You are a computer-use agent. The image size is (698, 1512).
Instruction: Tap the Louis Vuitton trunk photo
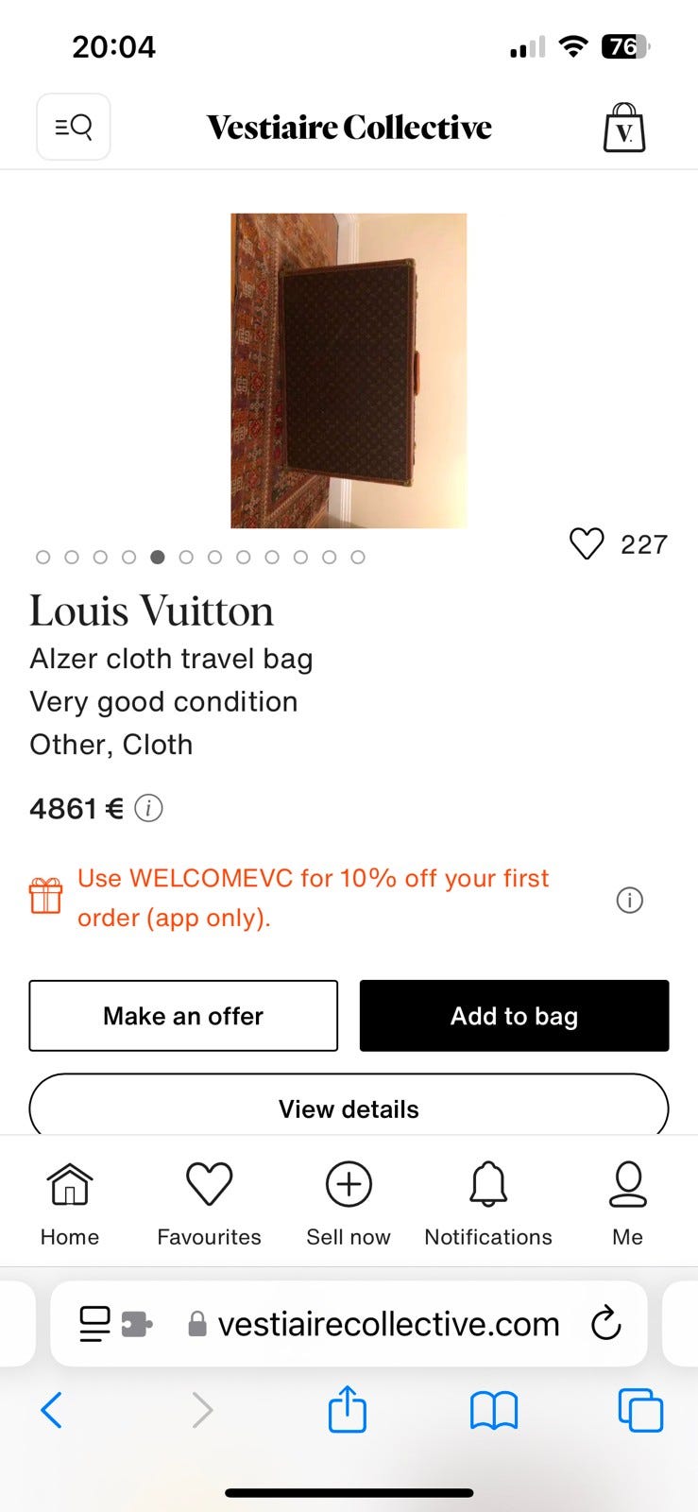click(x=349, y=370)
